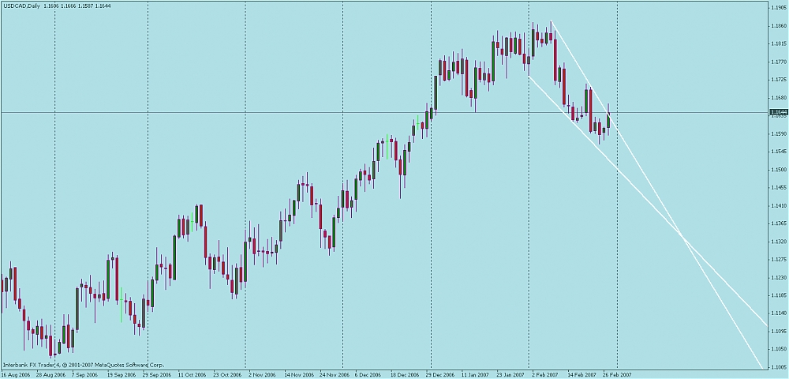Click the Interbank FX Trader copyright text
The height and width of the screenshot is (379, 789).
tap(83, 366)
